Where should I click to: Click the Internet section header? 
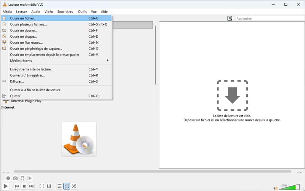(x=8, y=107)
